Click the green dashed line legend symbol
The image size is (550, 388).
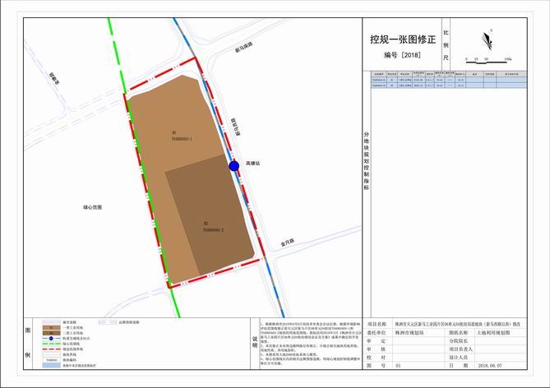point(50,343)
